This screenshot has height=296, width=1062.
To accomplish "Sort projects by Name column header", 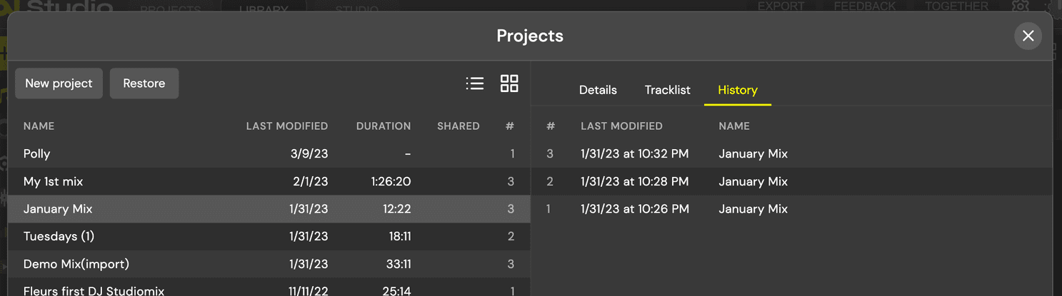I will coord(39,126).
